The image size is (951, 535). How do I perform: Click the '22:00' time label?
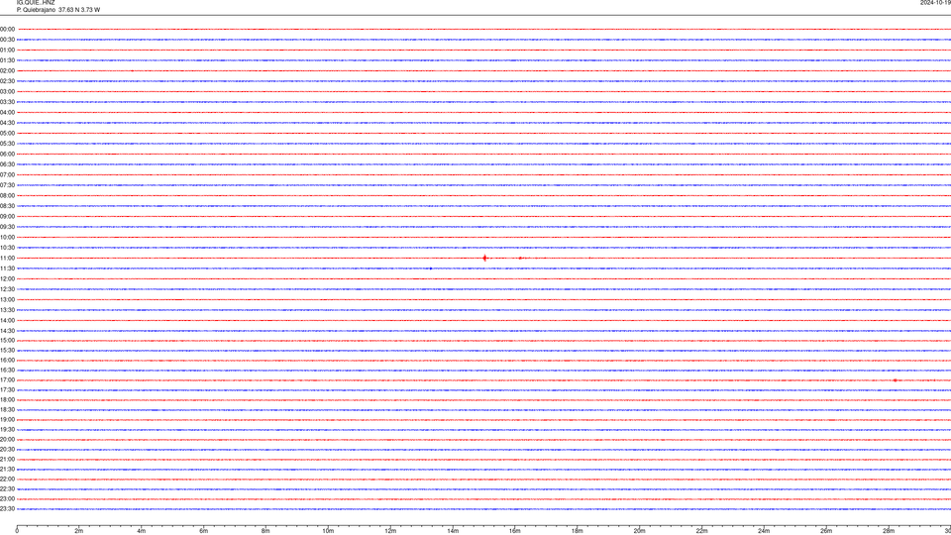click(7, 480)
